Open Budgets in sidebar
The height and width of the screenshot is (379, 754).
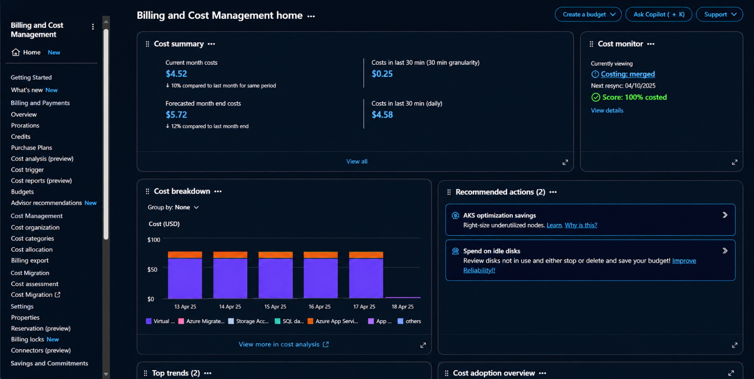22,192
